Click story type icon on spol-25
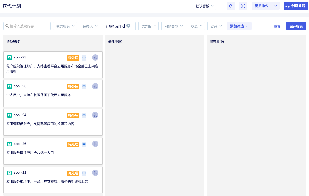 coord(9,86)
